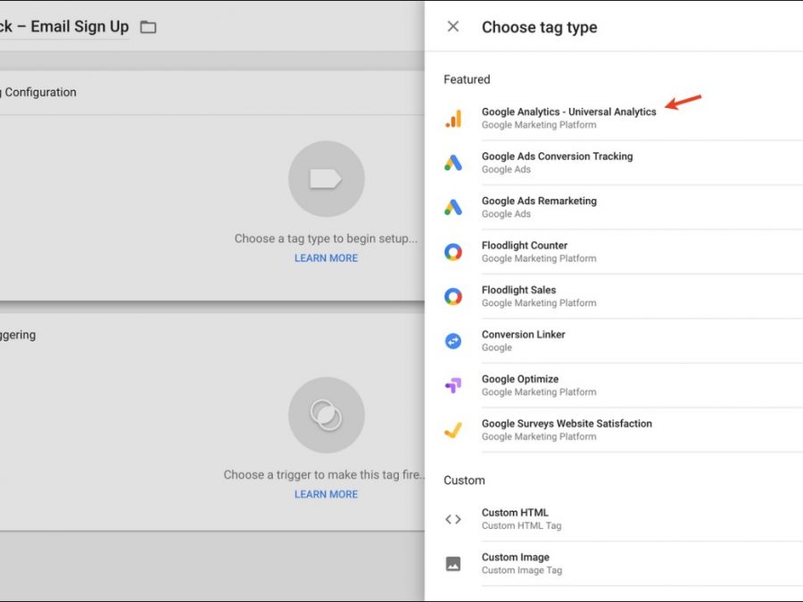
Task: Click the Google Analytics orange bars icon
Action: click(x=453, y=119)
